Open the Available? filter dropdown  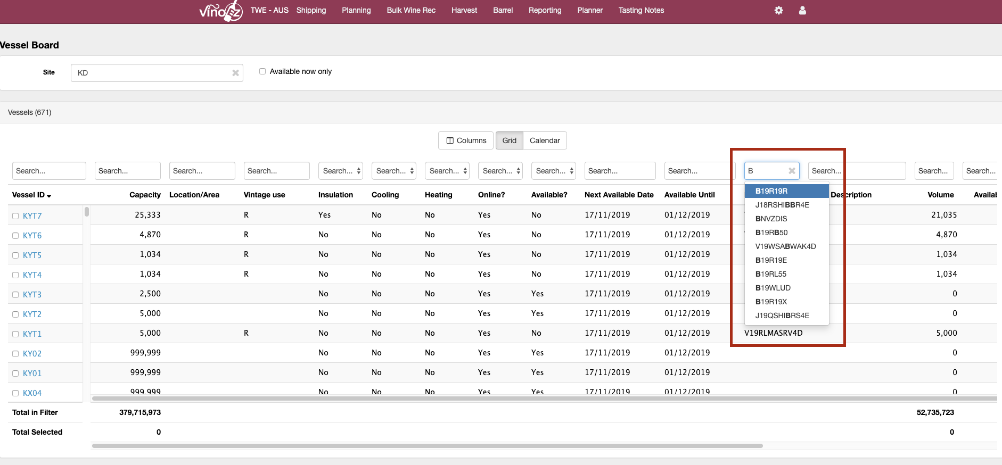(x=554, y=171)
